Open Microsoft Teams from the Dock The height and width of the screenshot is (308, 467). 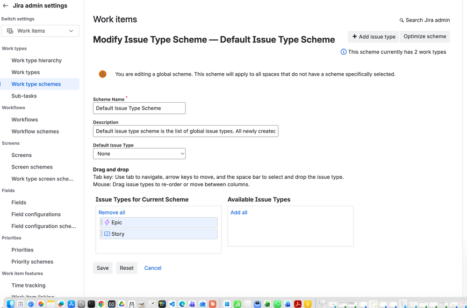193,304
